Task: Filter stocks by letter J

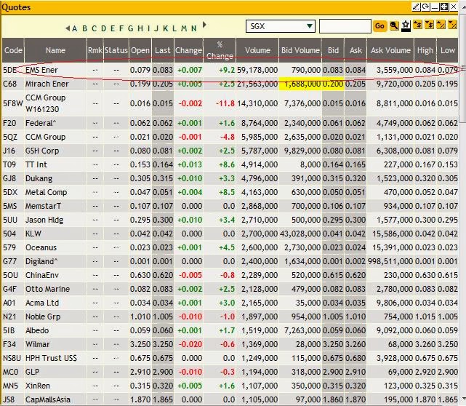Action: coord(156,28)
